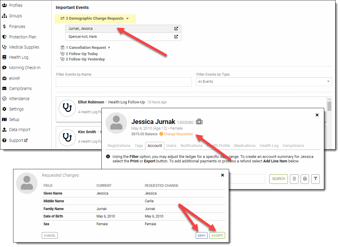This screenshot has height=247, width=340.
Task: Close the Requested Changes dialog
Action: coord(222,175)
